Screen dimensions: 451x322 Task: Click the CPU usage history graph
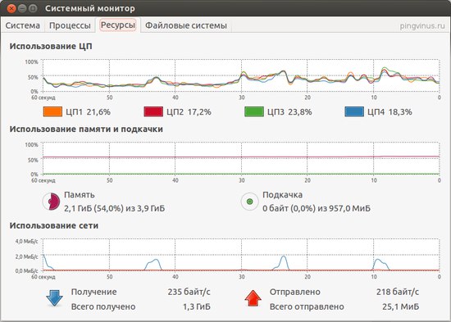click(241, 75)
